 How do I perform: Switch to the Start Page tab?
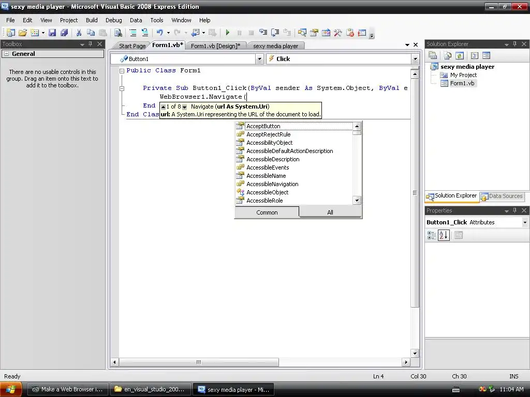tap(132, 46)
